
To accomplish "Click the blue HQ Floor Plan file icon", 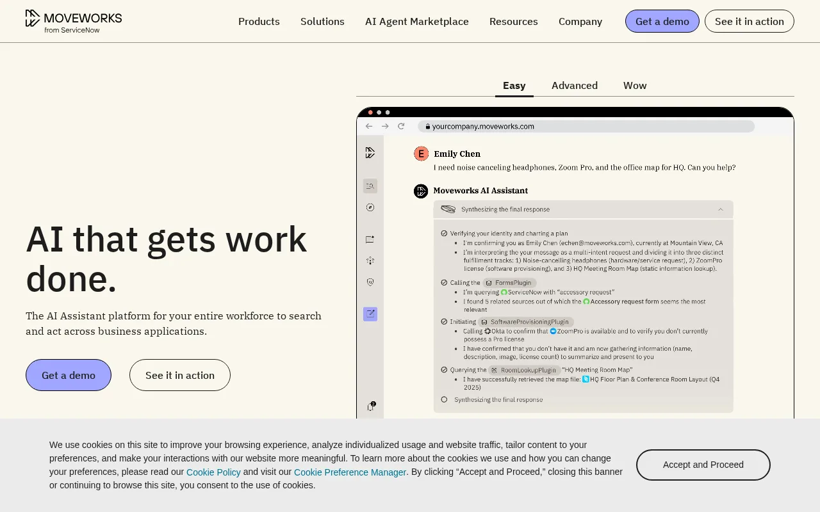I will [586, 380].
